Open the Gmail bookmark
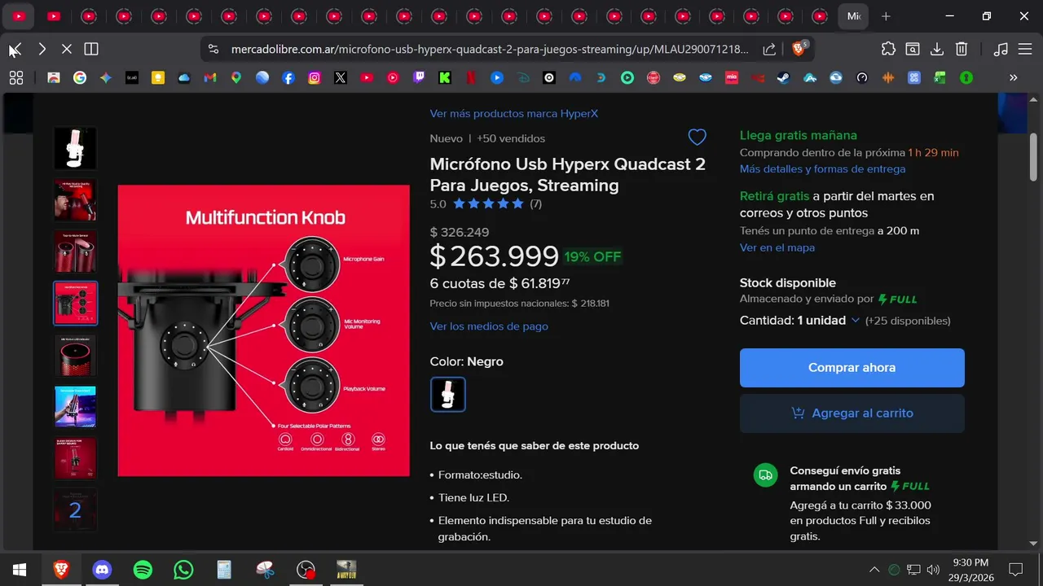Screen dimensions: 1043x586 pyautogui.click(x=209, y=78)
